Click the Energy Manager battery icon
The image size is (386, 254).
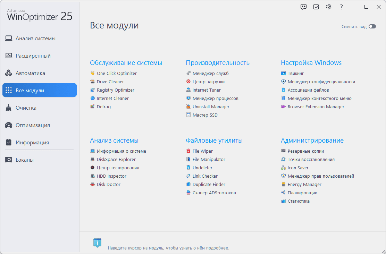[283, 185]
